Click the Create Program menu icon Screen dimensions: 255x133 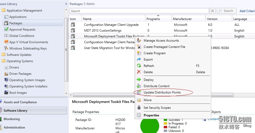[x=139, y=53]
